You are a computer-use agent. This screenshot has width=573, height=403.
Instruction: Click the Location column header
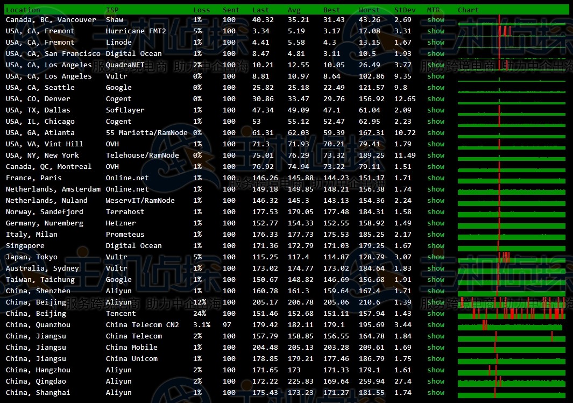click(x=23, y=10)
